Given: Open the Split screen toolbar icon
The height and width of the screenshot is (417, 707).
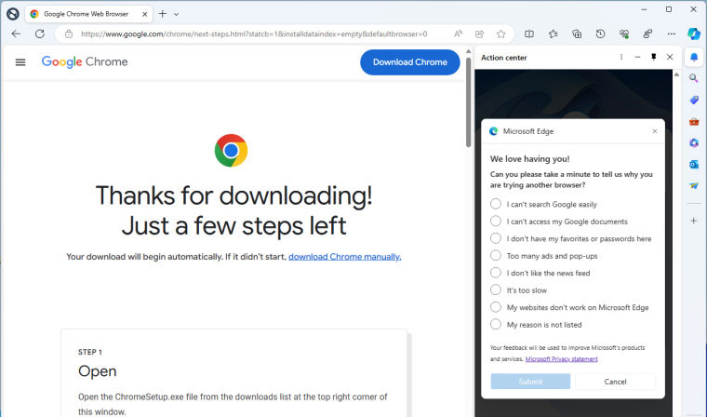Looking at the screenshot, I should tap(529, 34).
